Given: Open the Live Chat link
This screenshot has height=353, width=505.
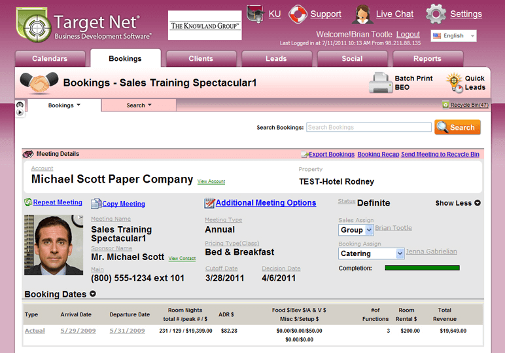Looking at the screenshot, I should [x=394, y=14].
